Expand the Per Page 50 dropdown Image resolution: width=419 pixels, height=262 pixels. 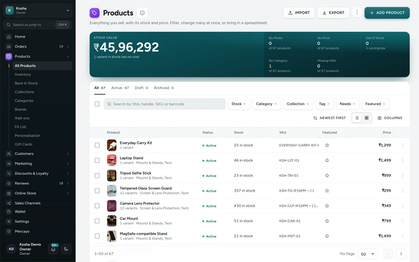[x=367, y=254]
